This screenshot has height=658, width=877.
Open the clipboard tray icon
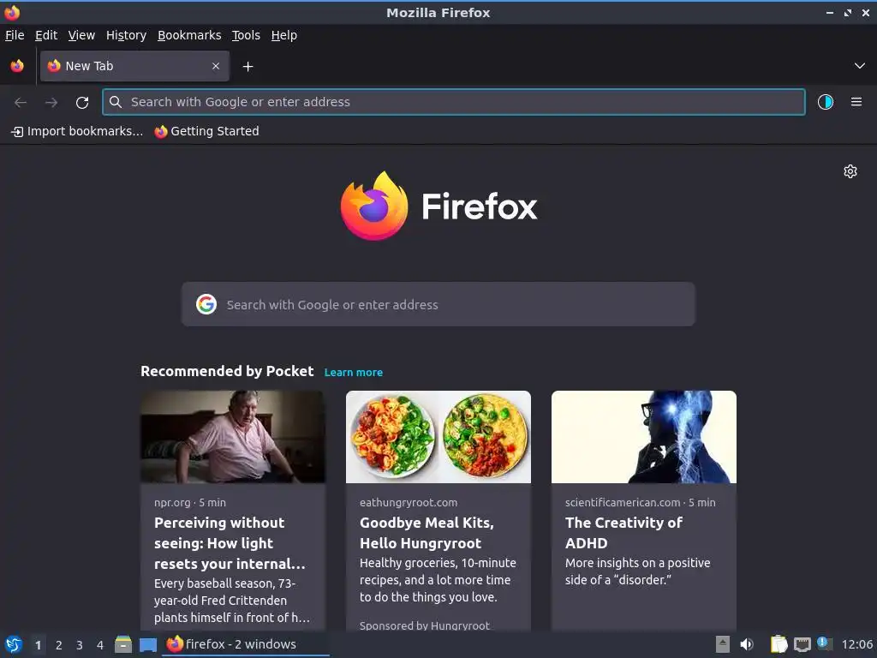779,644
